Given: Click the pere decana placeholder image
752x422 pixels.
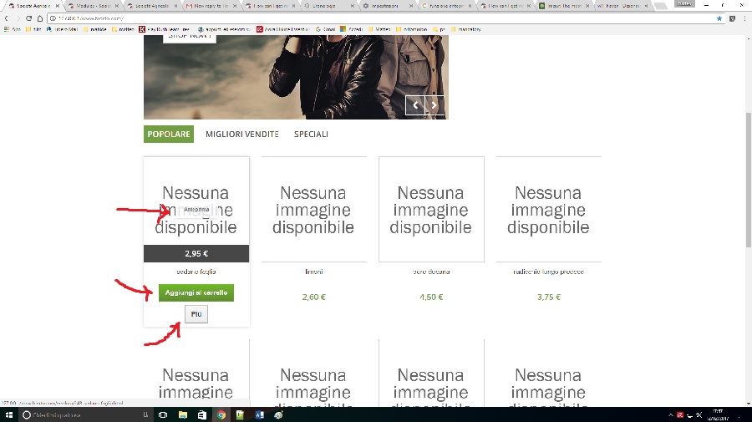Looking at the screenshot, I should (431, 210).
